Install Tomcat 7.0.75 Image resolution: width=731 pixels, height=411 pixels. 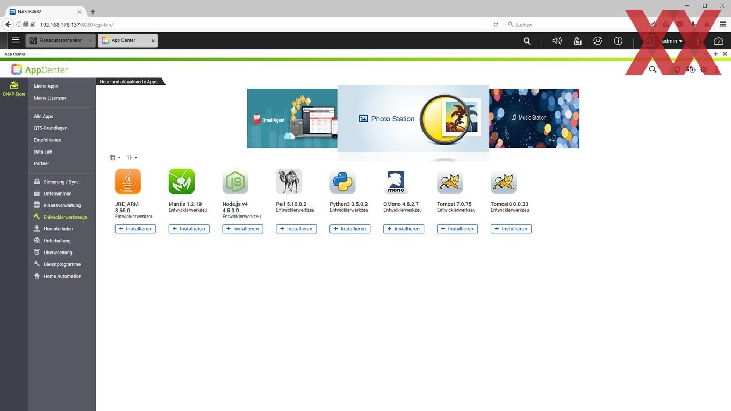457,229
